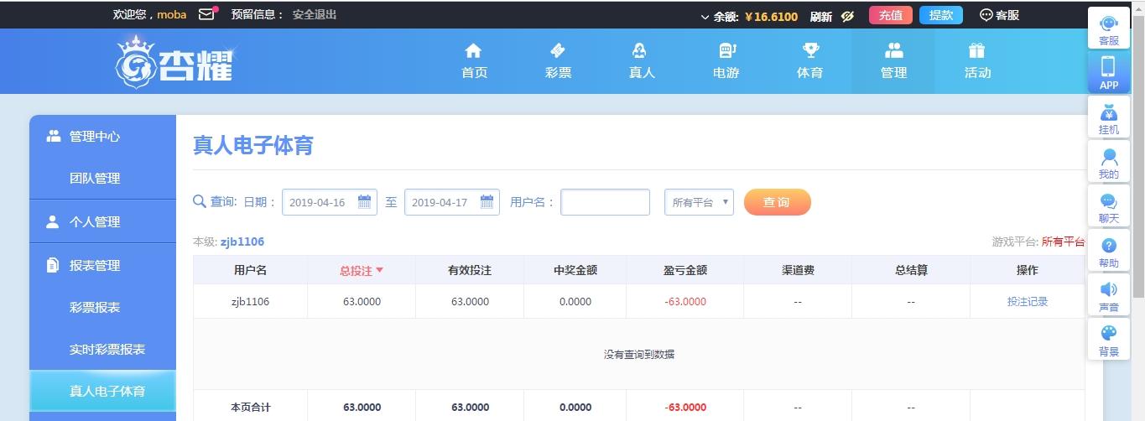Sort by 总投注 column header
1145x421 pixels.
coord(362,270)
